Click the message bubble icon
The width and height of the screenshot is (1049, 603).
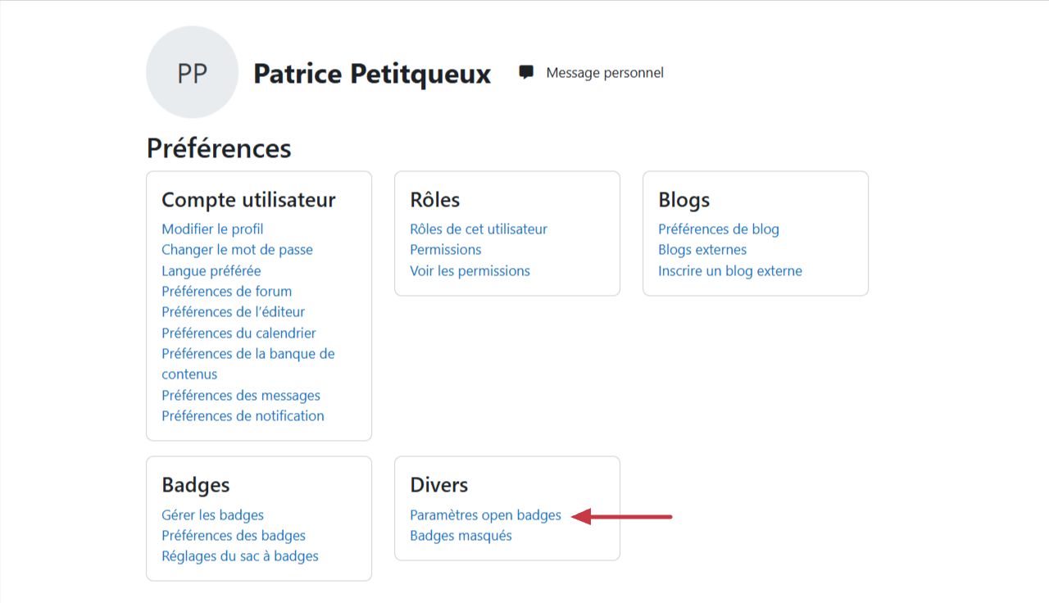pos(526,72)
